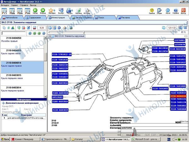Click the letter A font icon

point(13,28)
